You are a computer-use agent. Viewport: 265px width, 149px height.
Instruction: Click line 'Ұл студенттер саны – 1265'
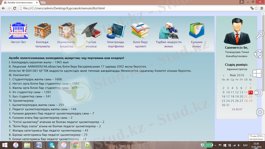click(30, 92)
